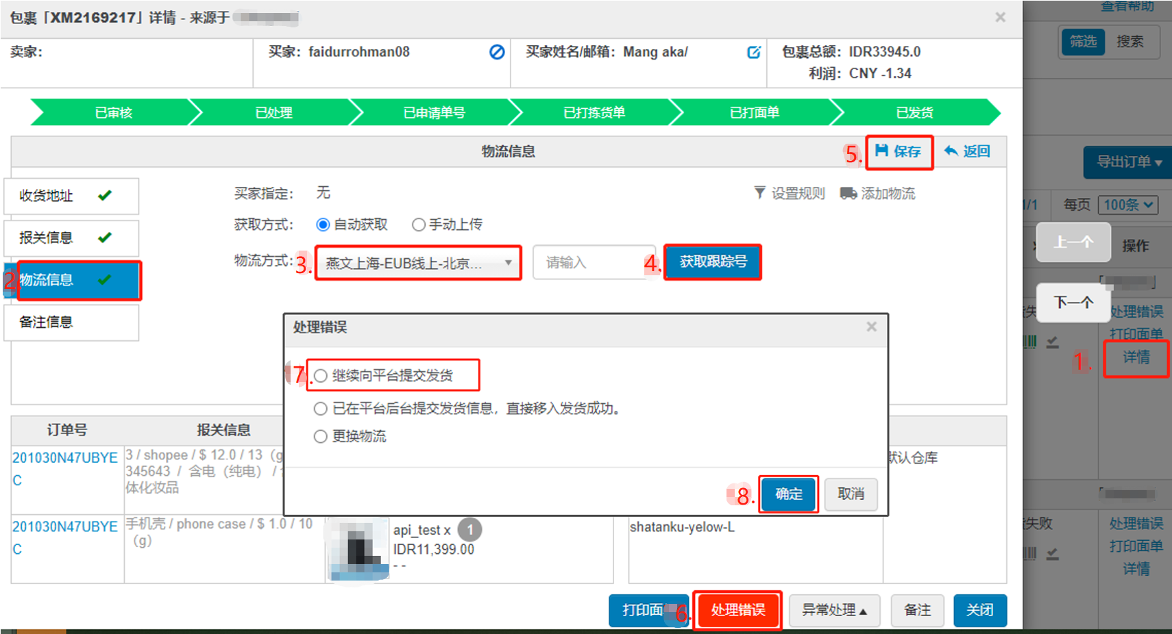The width and height of the screenshot is (1172, 634).
Task: Click the 上一个 previous button
Action: pos(1073,242)
